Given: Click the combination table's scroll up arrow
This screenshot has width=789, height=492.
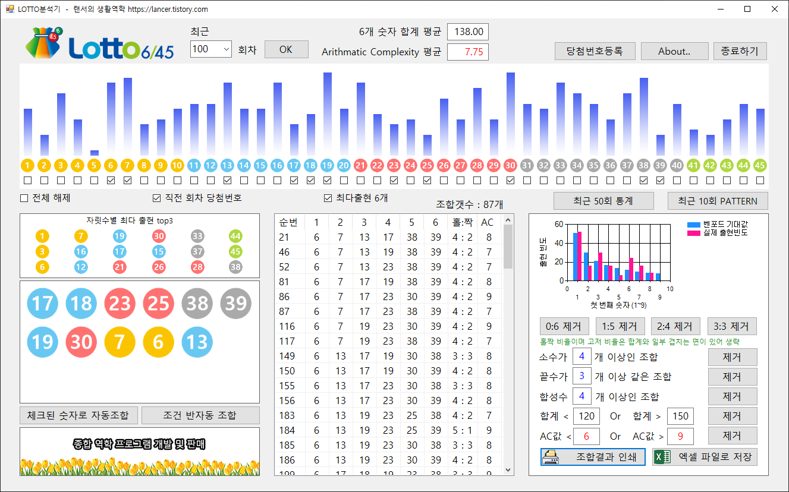Looking at the screenshot, I should [508, 220].
